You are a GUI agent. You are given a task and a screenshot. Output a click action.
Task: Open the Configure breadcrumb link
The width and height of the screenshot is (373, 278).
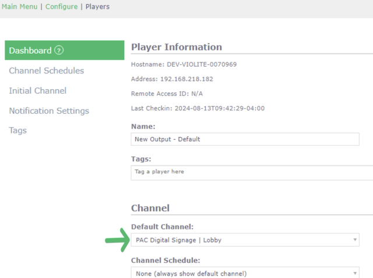point(61,6)
